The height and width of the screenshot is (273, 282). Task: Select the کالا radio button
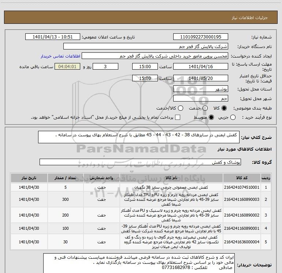pos(224,108)
